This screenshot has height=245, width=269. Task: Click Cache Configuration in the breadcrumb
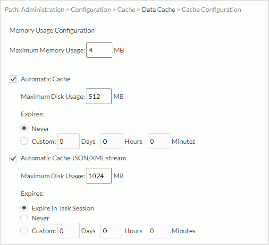pyautogui.click(x=211, y=9)
